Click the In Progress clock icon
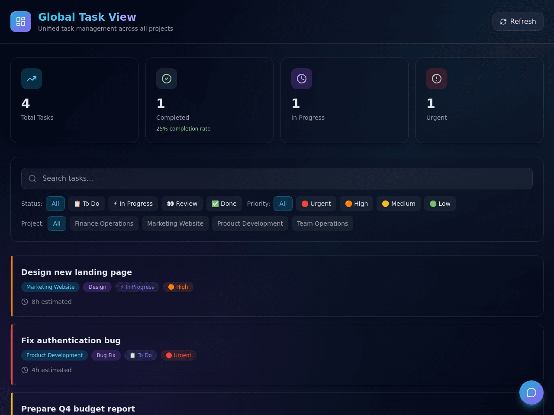Image resolution: width=554 pixels, height=415 pixels. (x=302, y=79)
